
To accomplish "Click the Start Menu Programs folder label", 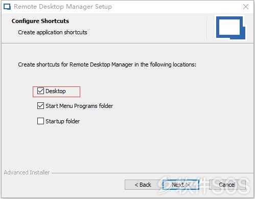I will [x=79, y=106].
